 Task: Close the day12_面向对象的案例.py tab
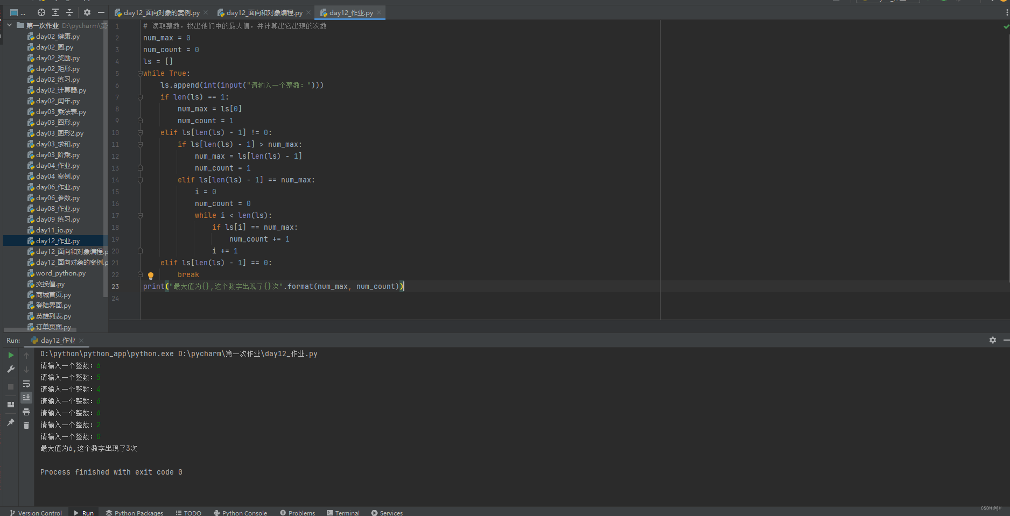[206, 12]
